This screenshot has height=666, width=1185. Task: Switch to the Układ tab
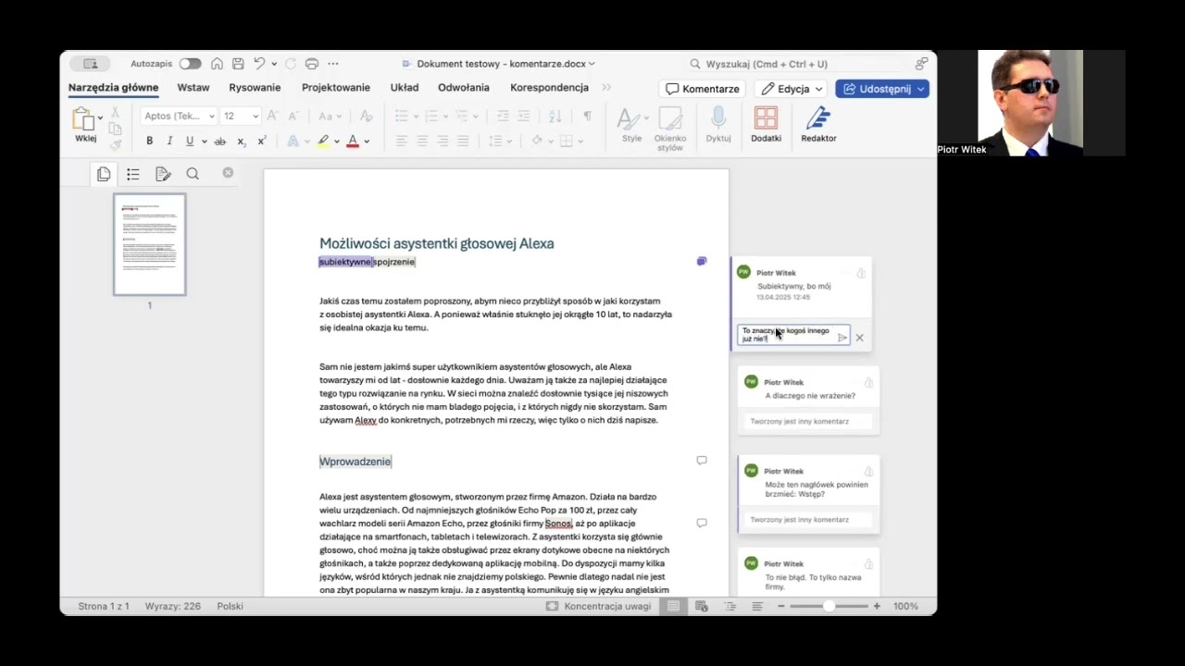(405, 87)
